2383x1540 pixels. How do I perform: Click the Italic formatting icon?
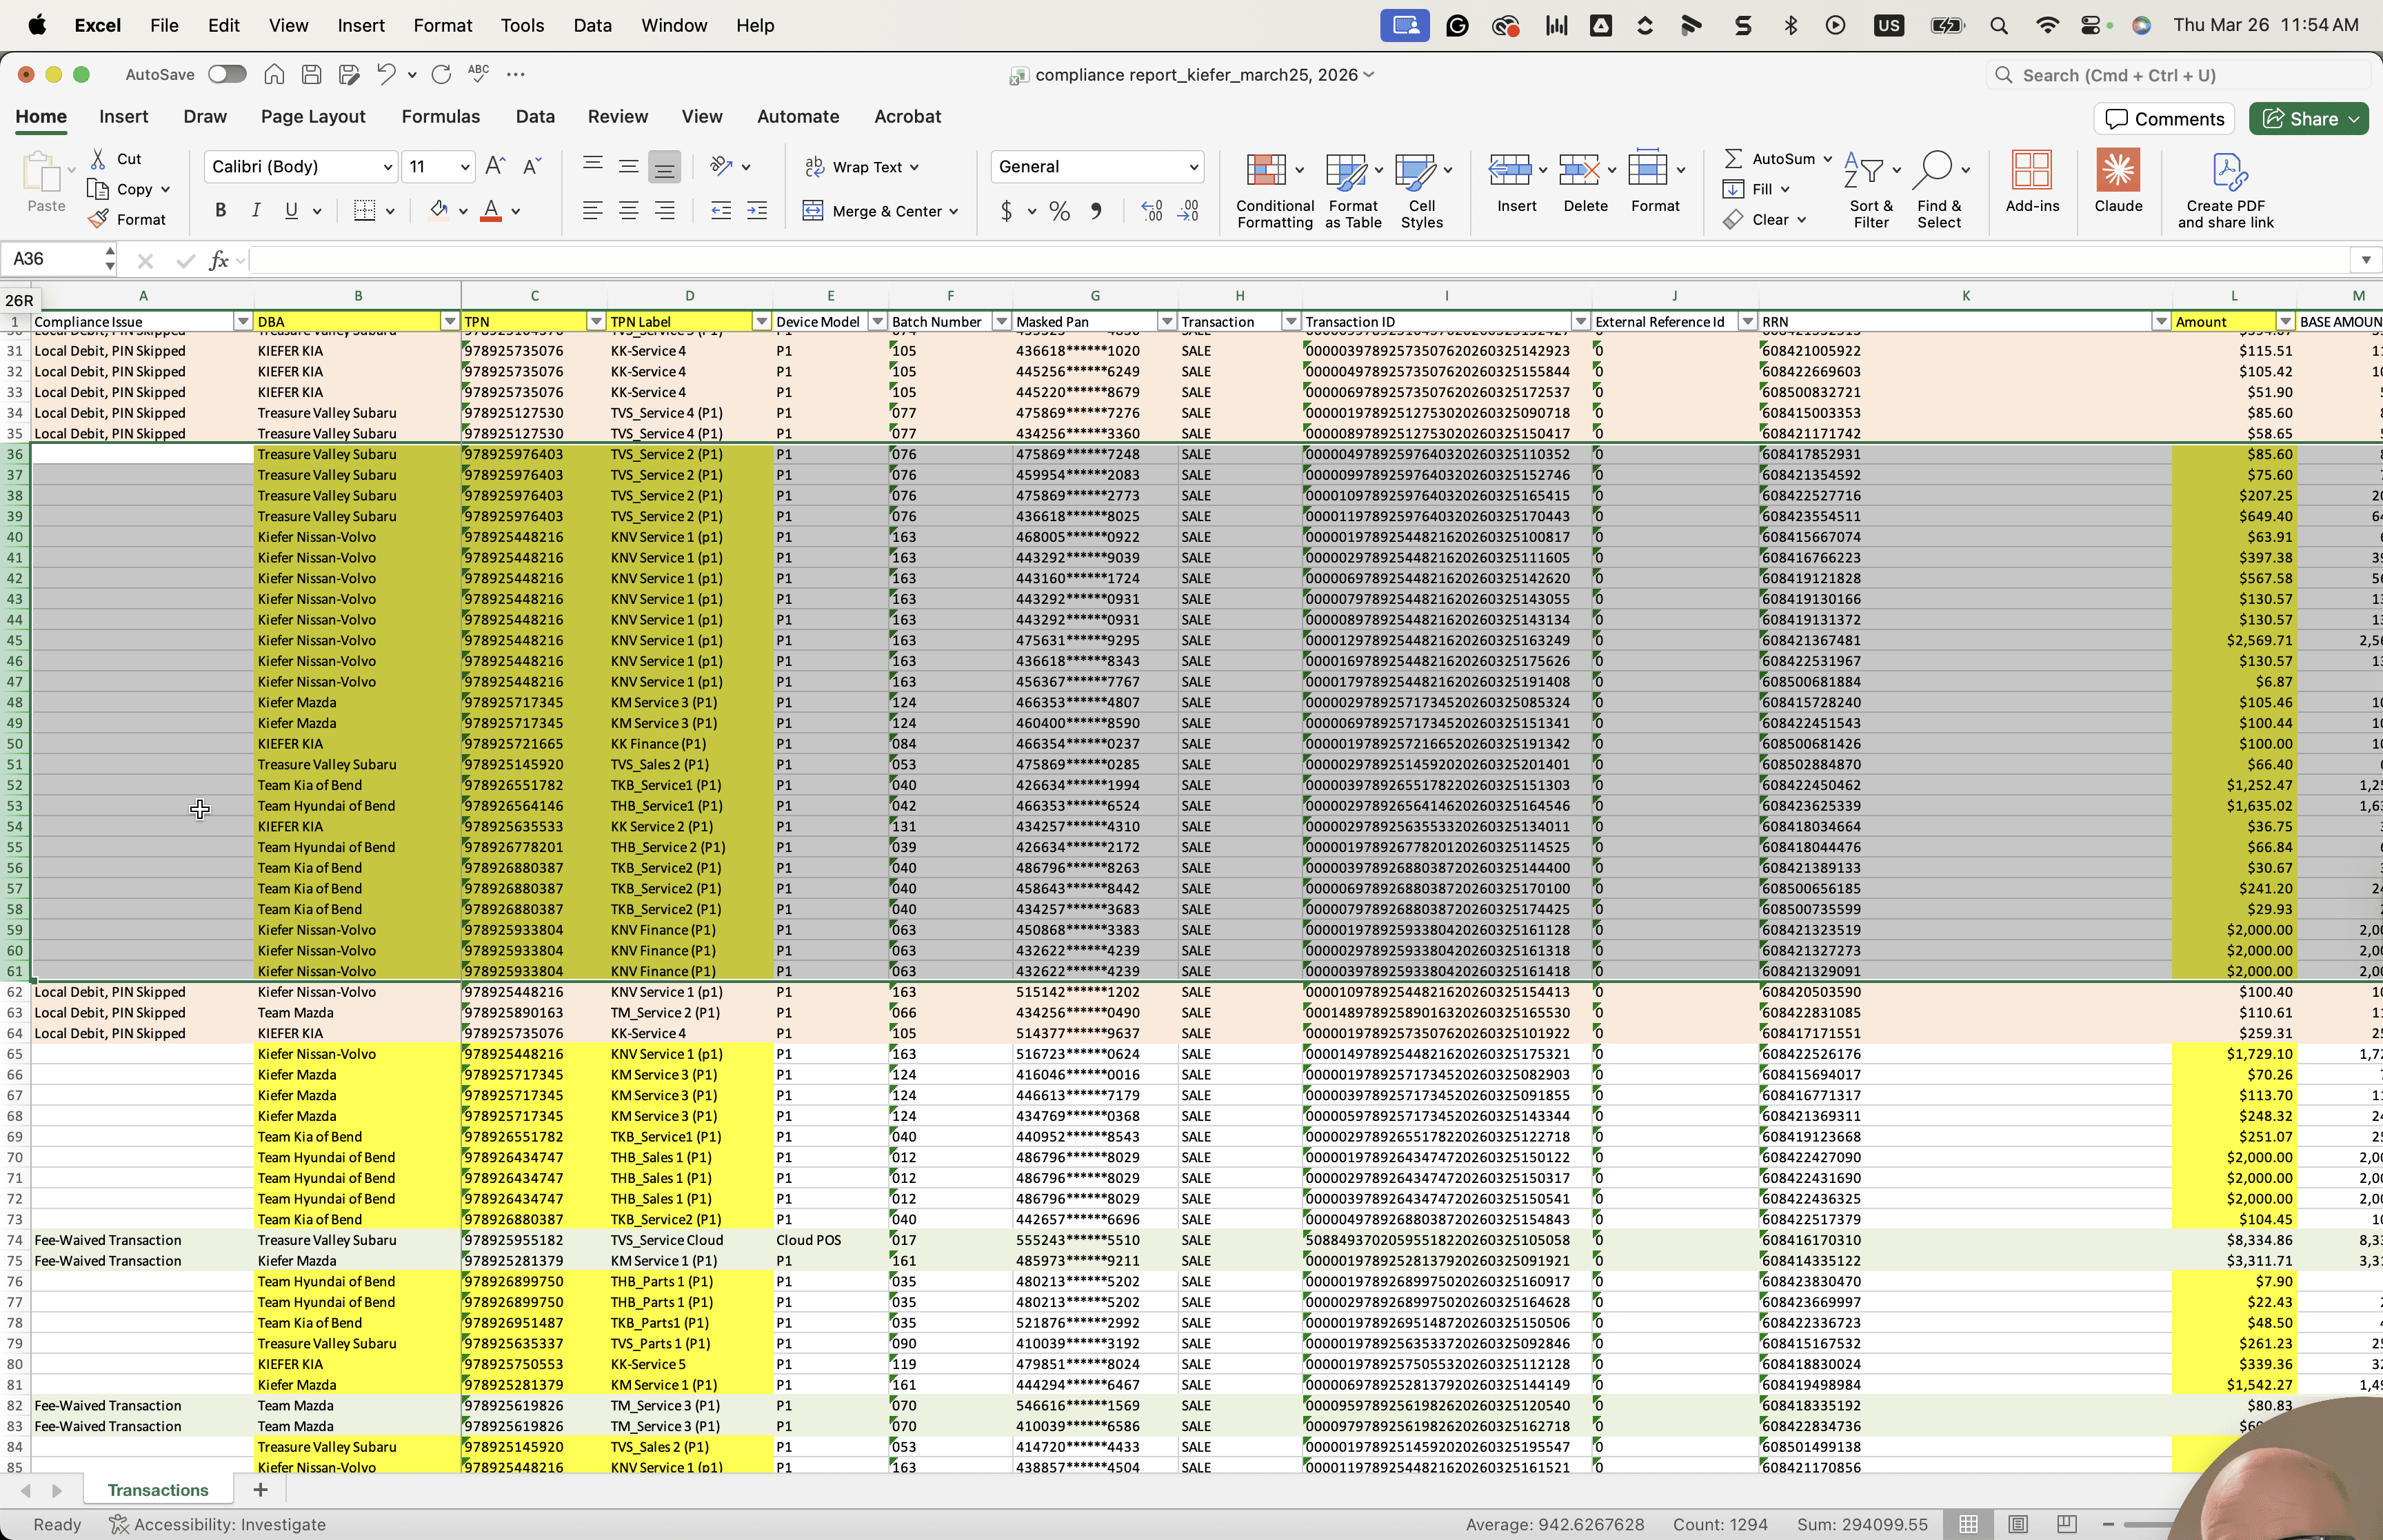click(256, 210)
